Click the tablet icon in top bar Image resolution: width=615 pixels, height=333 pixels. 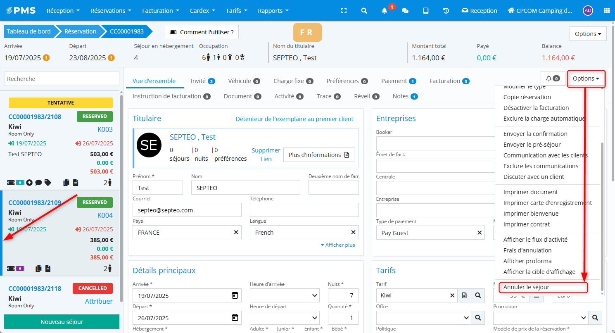point(425,11)
